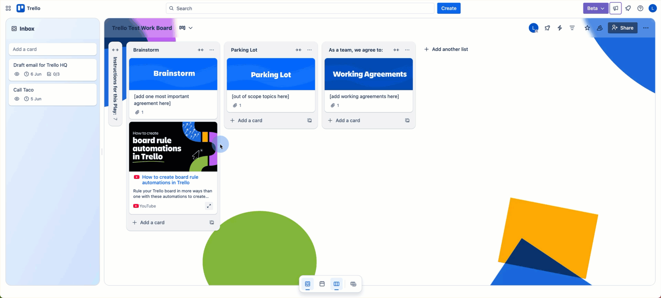The image size is (661, 298).
Task: Click the Inbox header icon
Action: 14,29
